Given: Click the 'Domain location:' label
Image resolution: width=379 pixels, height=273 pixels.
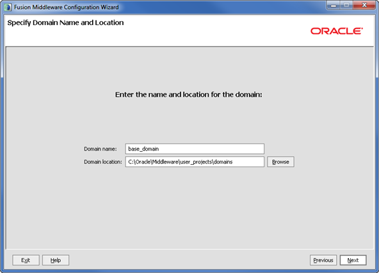Looking at the screenshot, I should 103,162.
